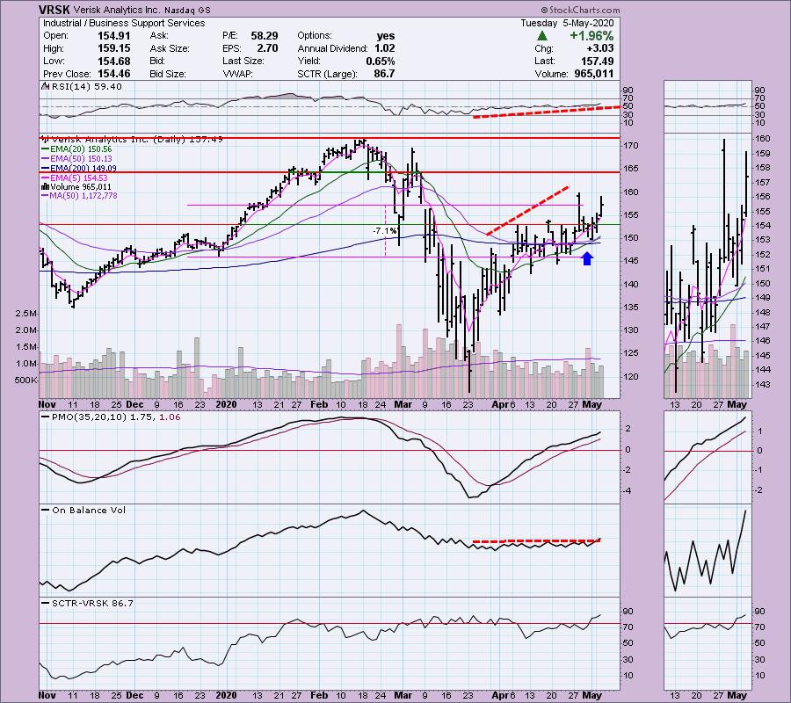Click the 170 price axis label
Viewport: 791px width, 703px height.
tap(631, 146)
